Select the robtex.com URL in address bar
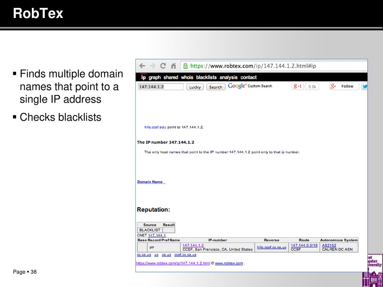 coord(253,66)
